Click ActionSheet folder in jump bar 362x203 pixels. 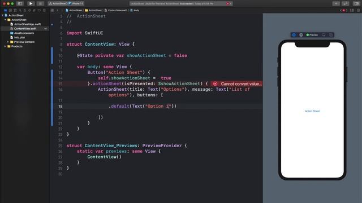[93, 10]
